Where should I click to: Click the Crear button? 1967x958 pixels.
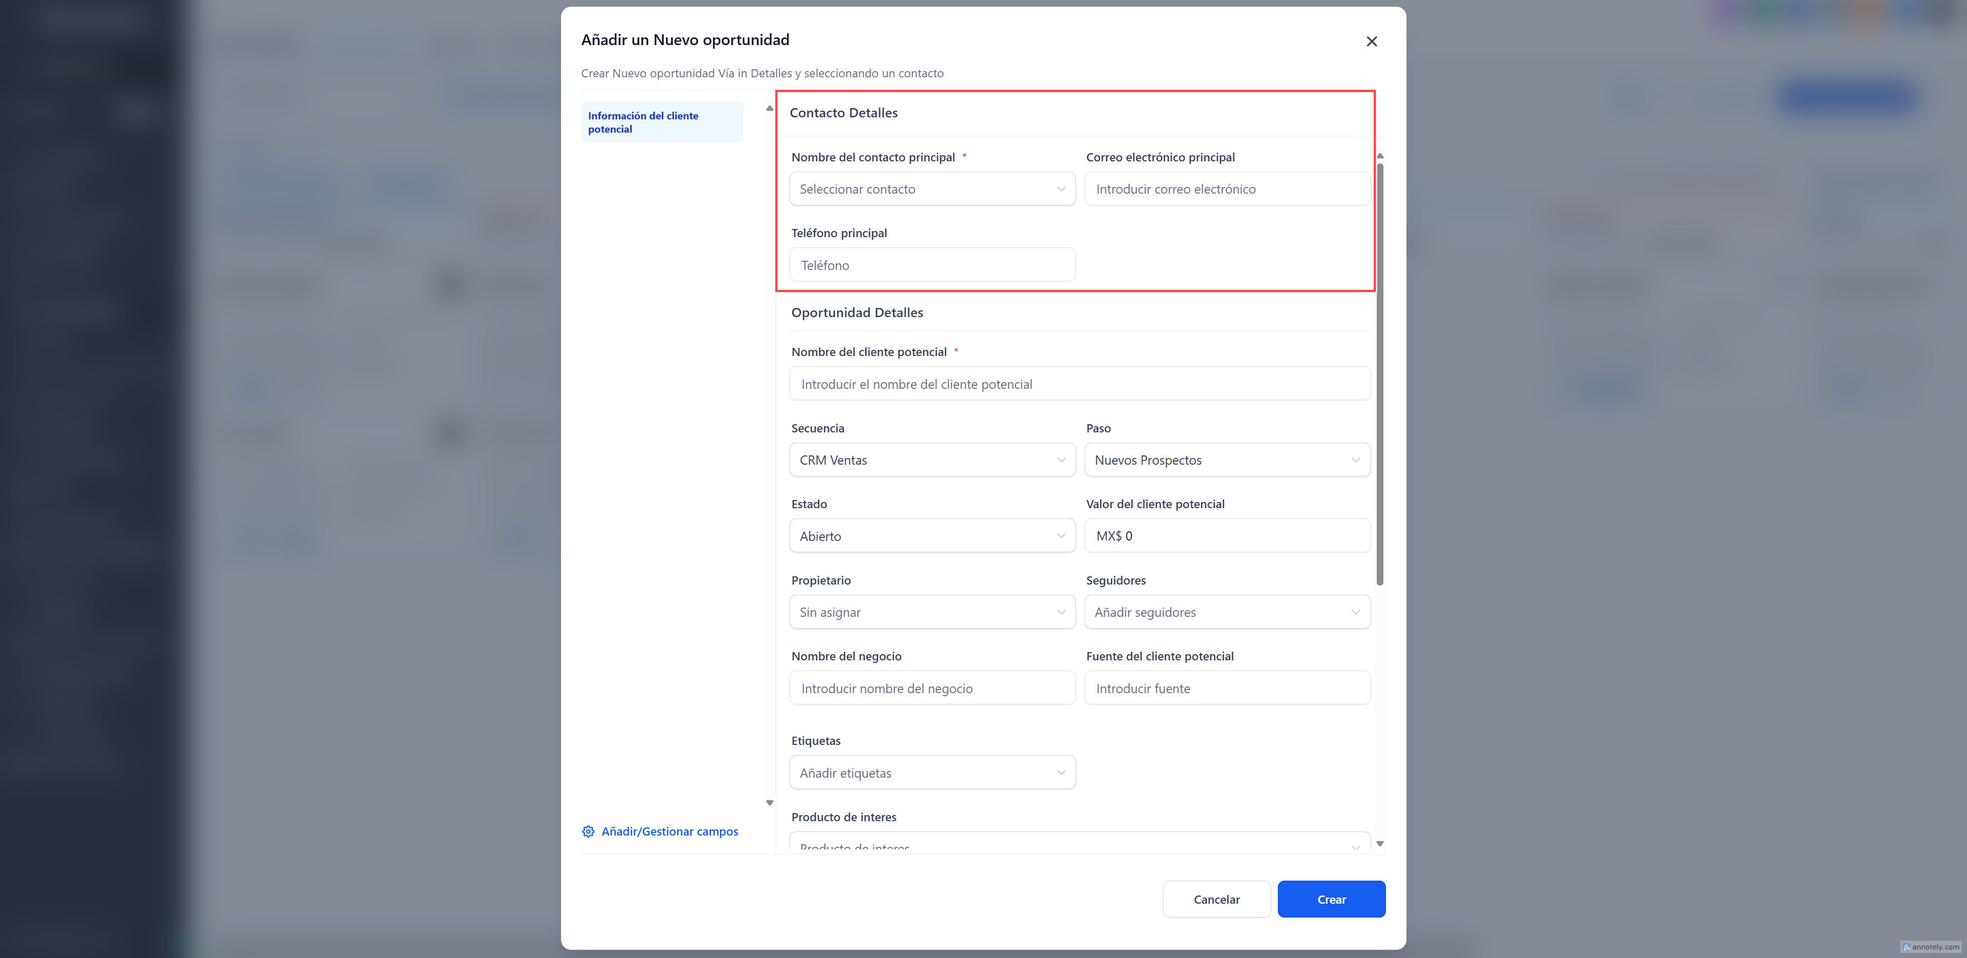pyautogui.click(x=1331, y=899)
